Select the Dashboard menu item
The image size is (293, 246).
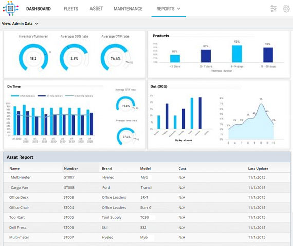click(39, 9)
